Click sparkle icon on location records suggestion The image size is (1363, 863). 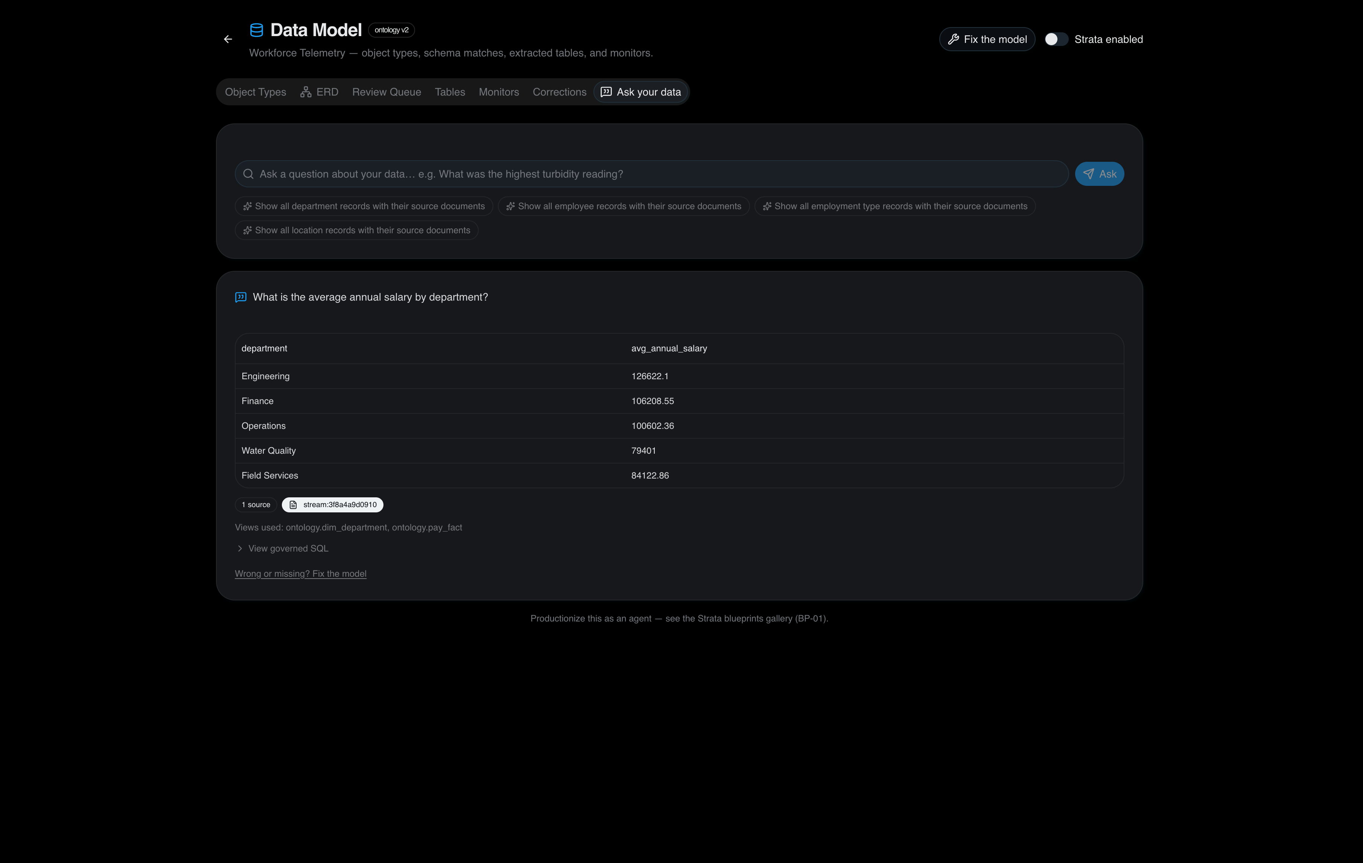pos(247,230)
